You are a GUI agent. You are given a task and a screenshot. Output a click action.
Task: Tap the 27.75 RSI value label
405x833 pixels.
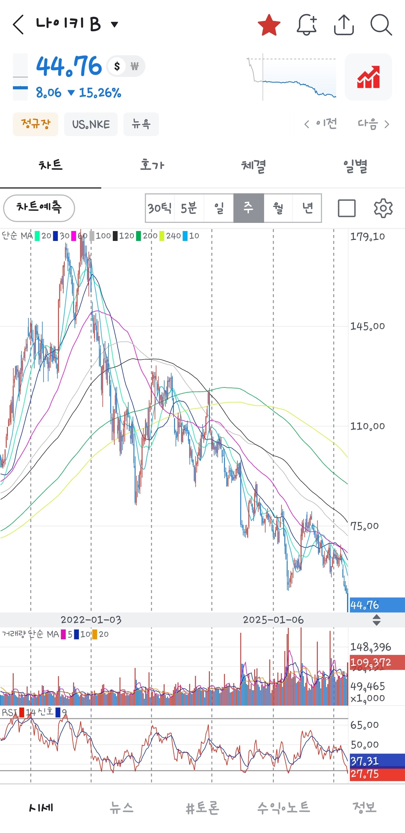pyautogui.click(x=377, y=774)
